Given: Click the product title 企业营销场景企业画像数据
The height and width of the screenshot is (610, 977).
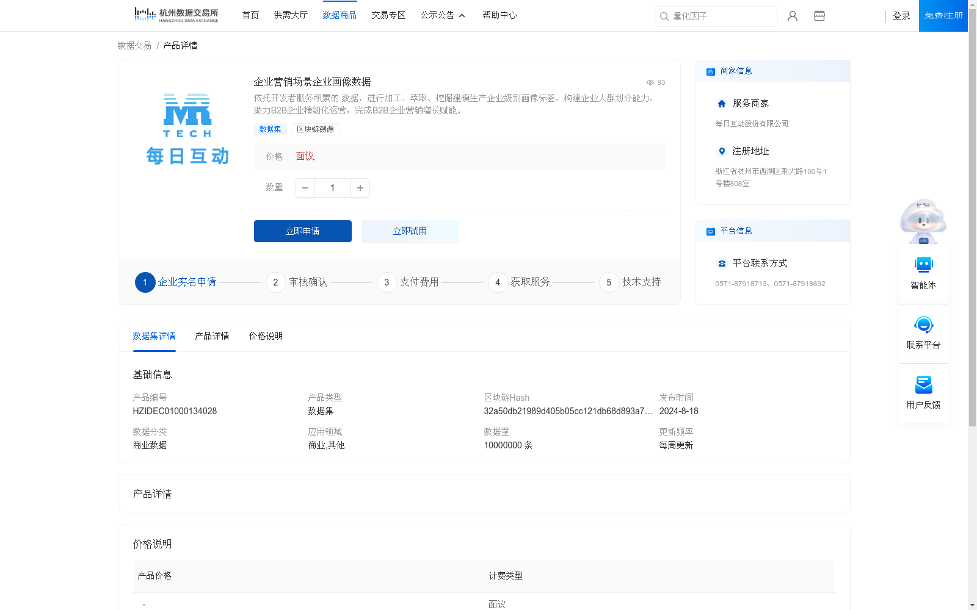Looking at the screenshot, I should click(x=312, y=82).
